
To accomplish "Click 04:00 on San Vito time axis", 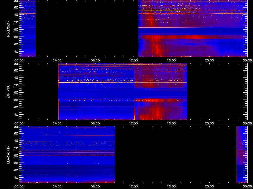I will click(57, 123).
